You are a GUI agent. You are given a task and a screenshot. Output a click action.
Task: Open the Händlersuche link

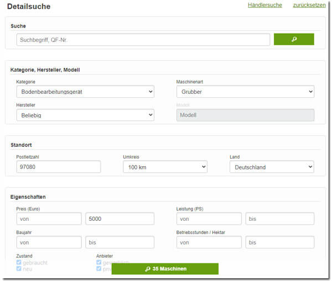click(264, 5)
